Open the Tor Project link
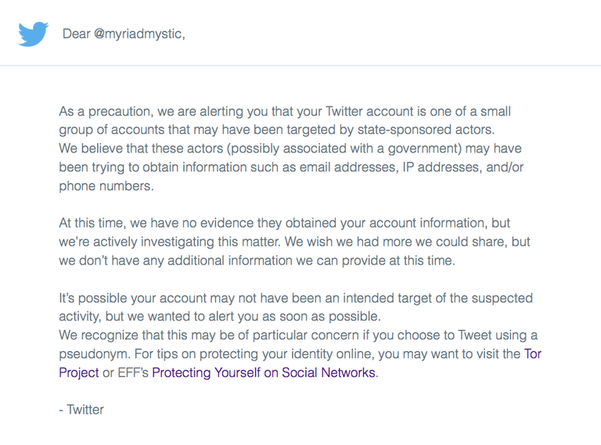Viewport: 601px width, 445px height. [532, 353]
